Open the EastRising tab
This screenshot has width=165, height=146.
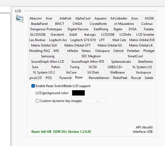click(101, 29)
